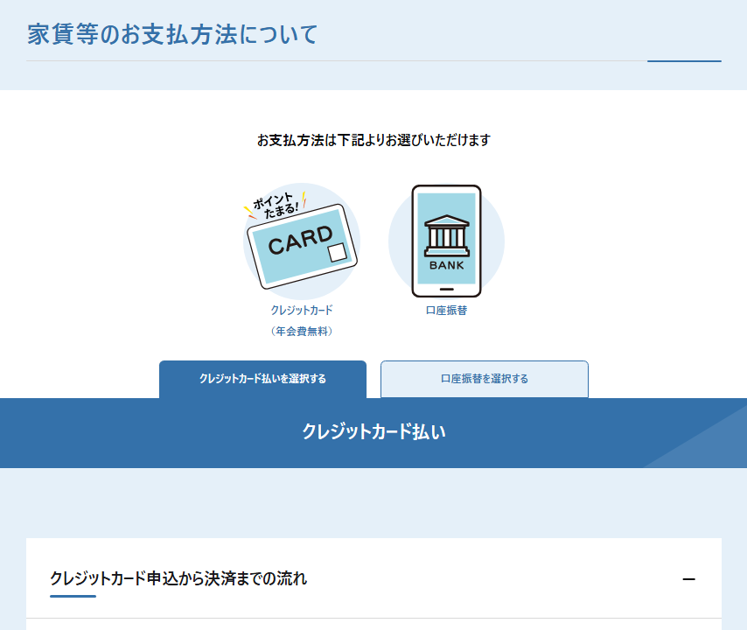The width and height of the screenshot is (747, 630).
Task: Select the クレジットカード払いを選択する tab
Action: tap(262, 379)
